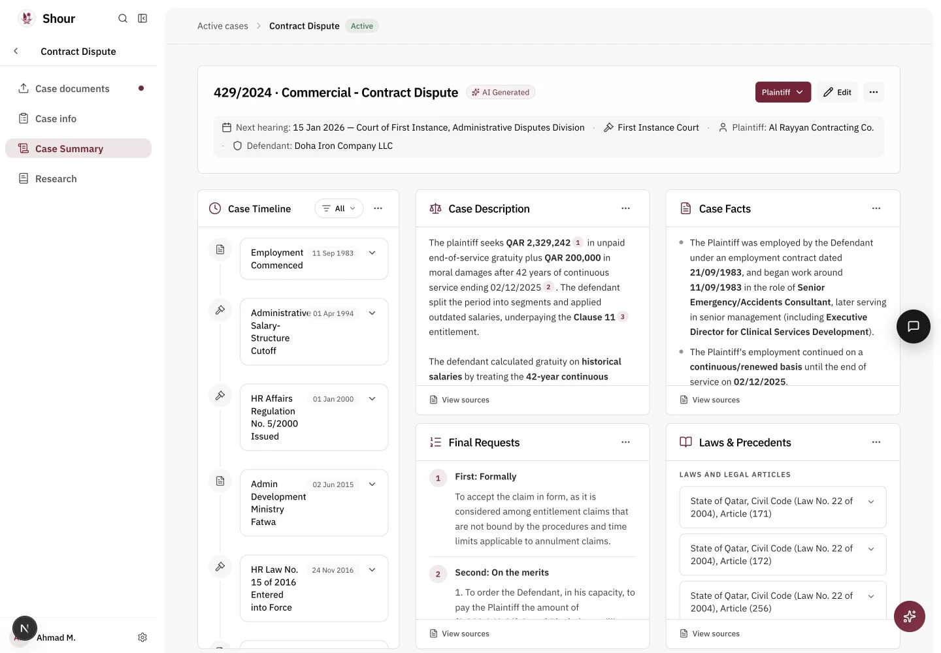Open Case Timeline options menu
The image size is (941, 653).
point(378,208)
